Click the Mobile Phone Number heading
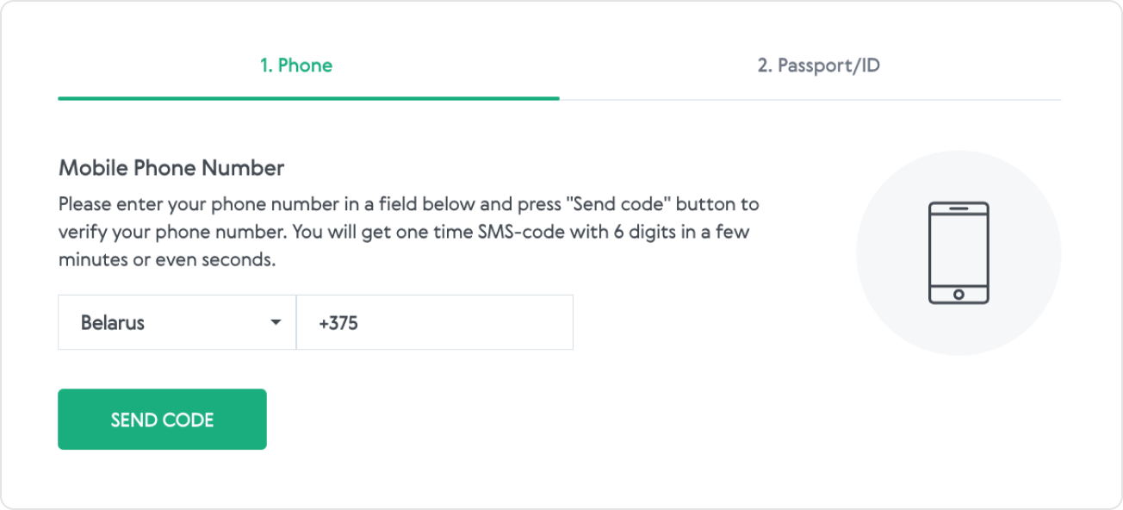The image size is (1123, 510). point(171,168)
